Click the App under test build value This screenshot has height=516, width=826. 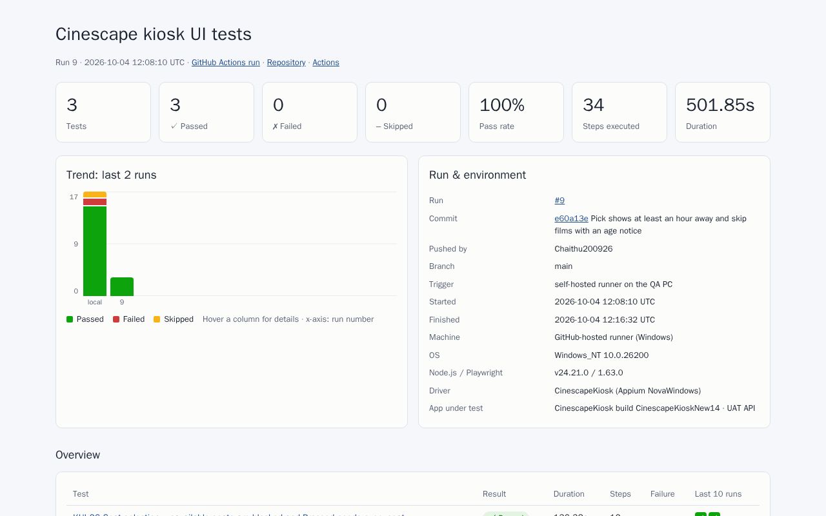point(654,408)
